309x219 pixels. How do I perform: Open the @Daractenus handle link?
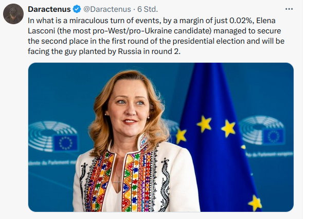103,10
